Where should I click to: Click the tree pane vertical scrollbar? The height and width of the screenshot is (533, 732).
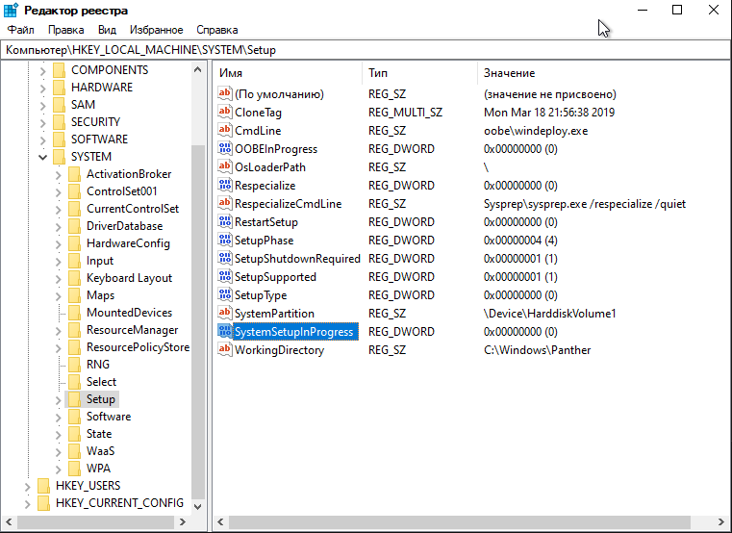click(198, 289)
